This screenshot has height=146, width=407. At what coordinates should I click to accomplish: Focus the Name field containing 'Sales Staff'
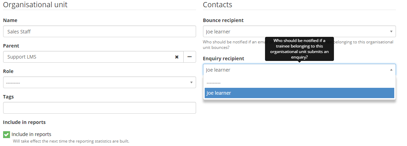pos(99,32)
